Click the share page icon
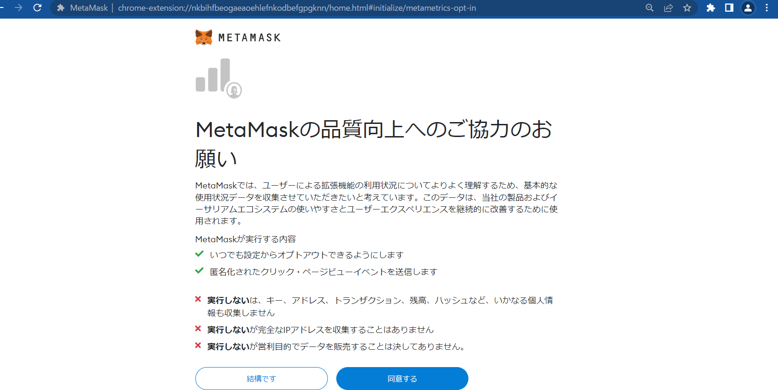This screenshot has width=778, height=390. 668,8
